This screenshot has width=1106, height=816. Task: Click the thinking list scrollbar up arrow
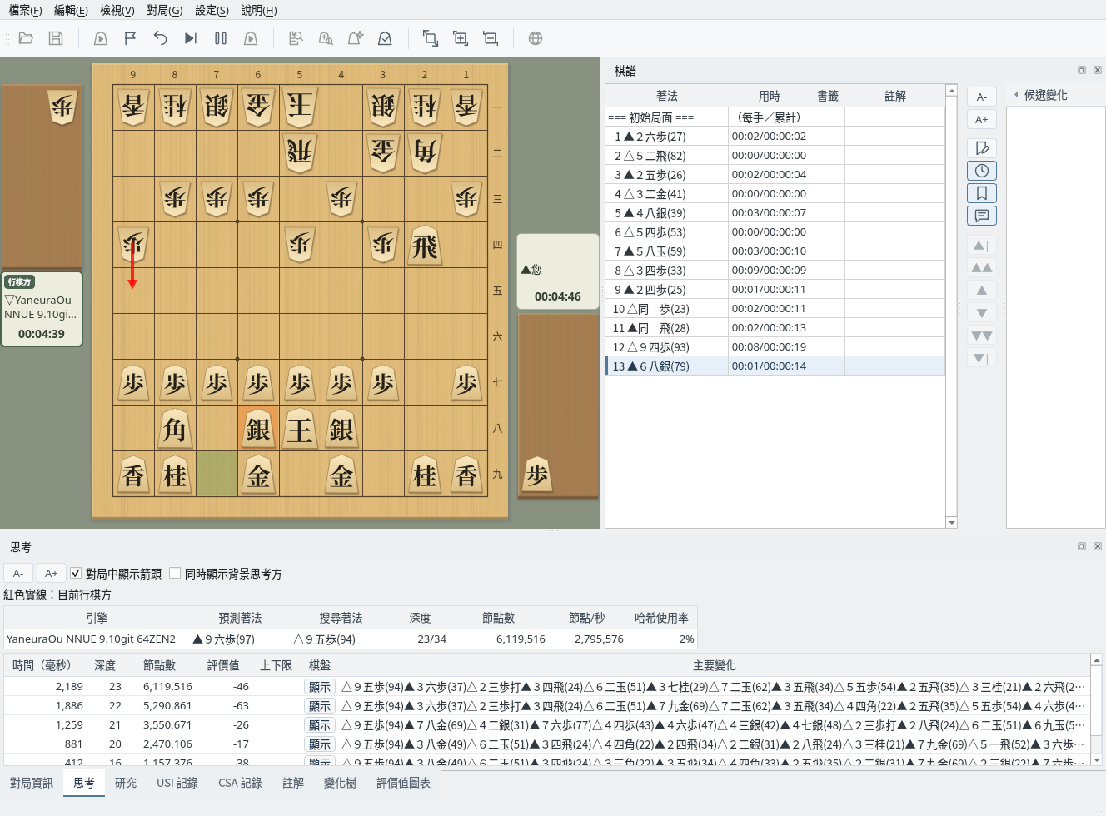pyautogui.click(x=1096, y=660)
